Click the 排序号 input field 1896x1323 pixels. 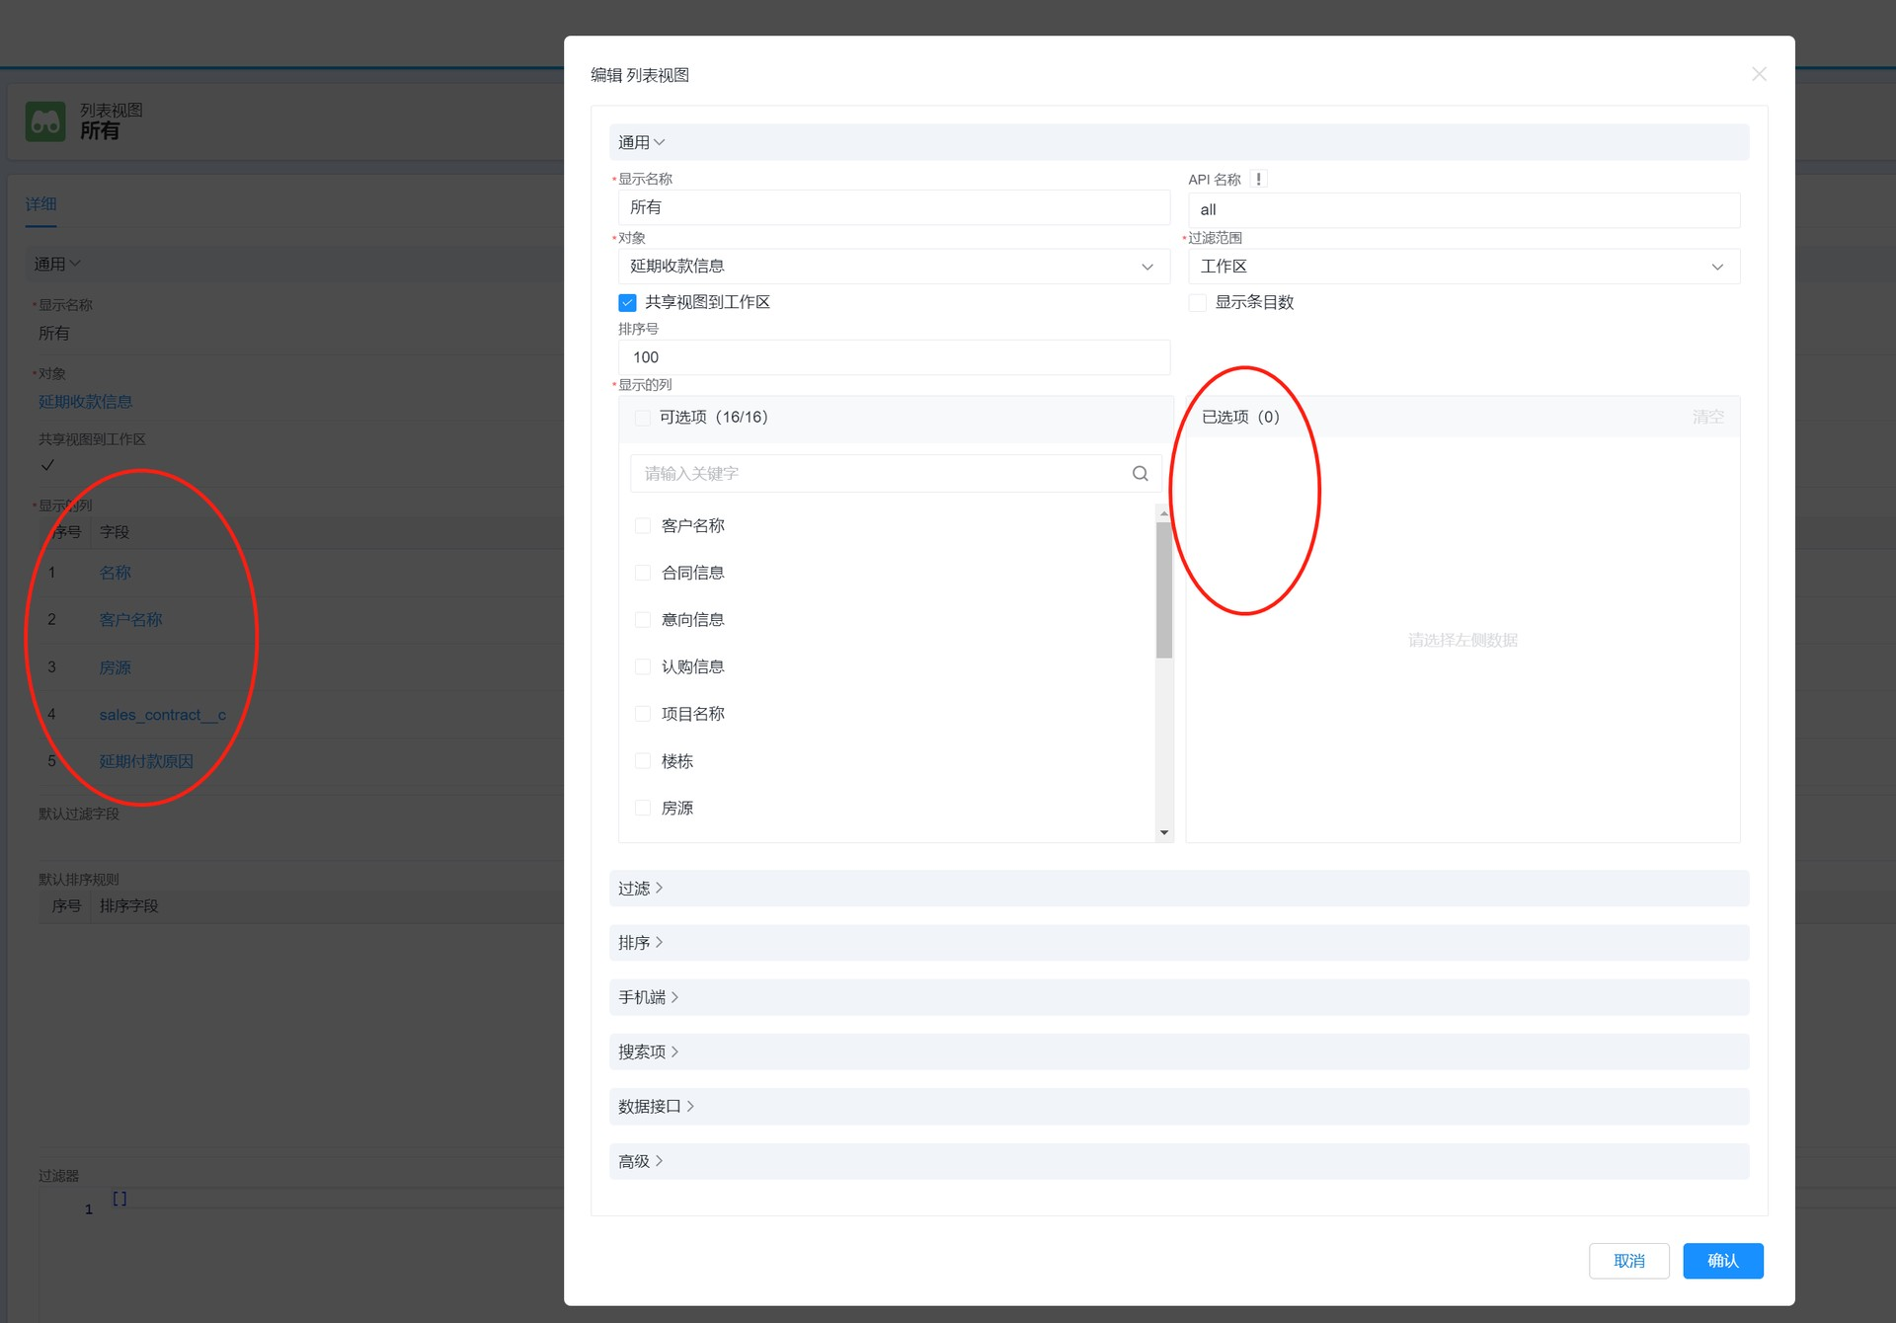pyautogui.click(x=894, y=356)
